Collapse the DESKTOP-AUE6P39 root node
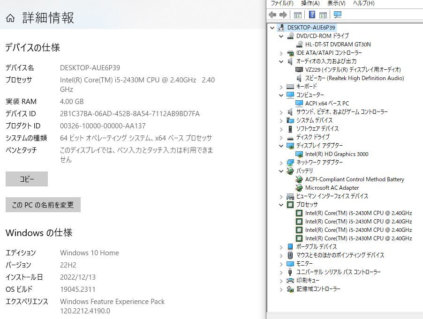423x319 pixels. 272,28
